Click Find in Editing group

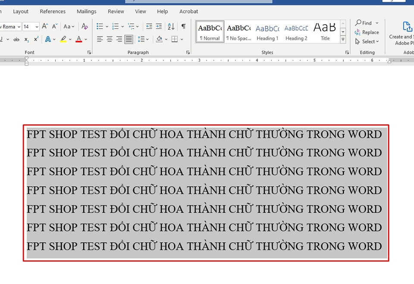[364, 23]
